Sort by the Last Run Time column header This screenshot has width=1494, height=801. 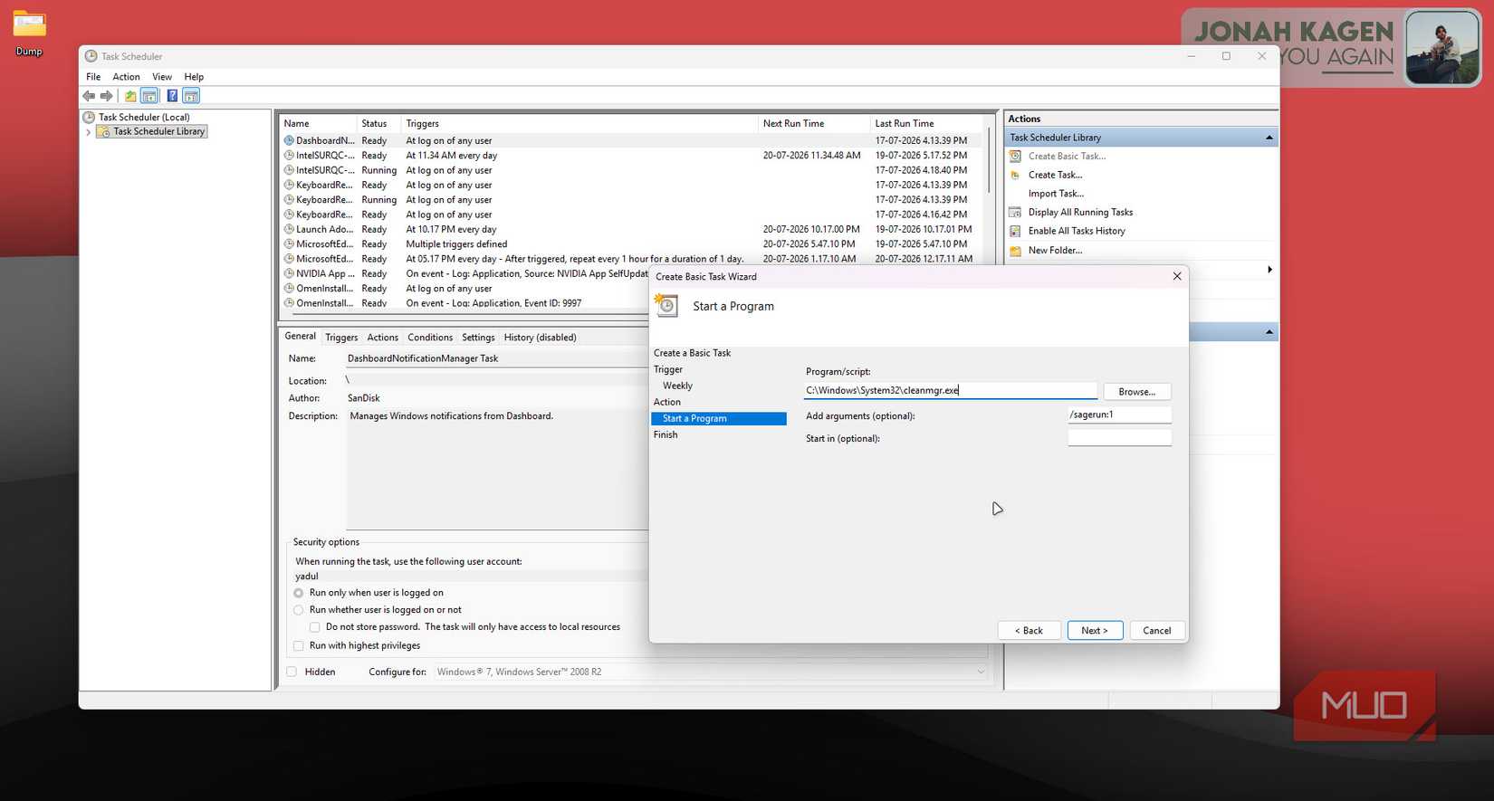(925, 124)
